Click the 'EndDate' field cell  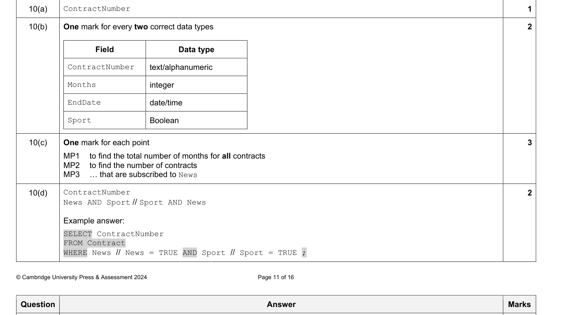pyautogui.click(x=105, y=102)
